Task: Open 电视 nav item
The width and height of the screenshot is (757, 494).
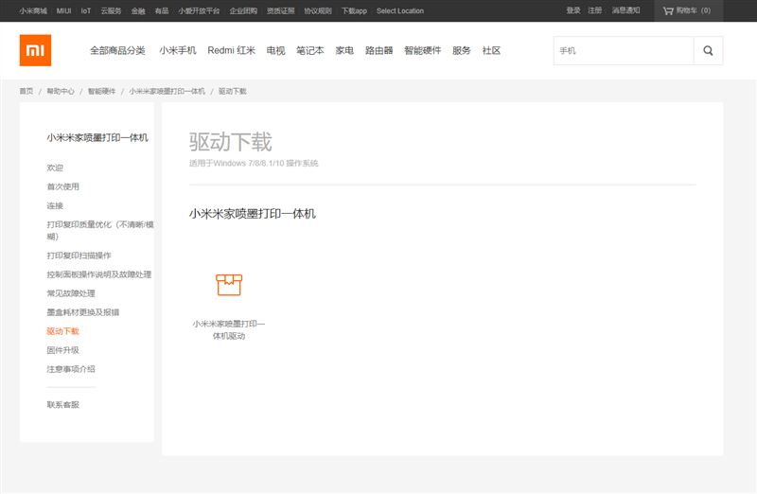Action: coord(275,50)
